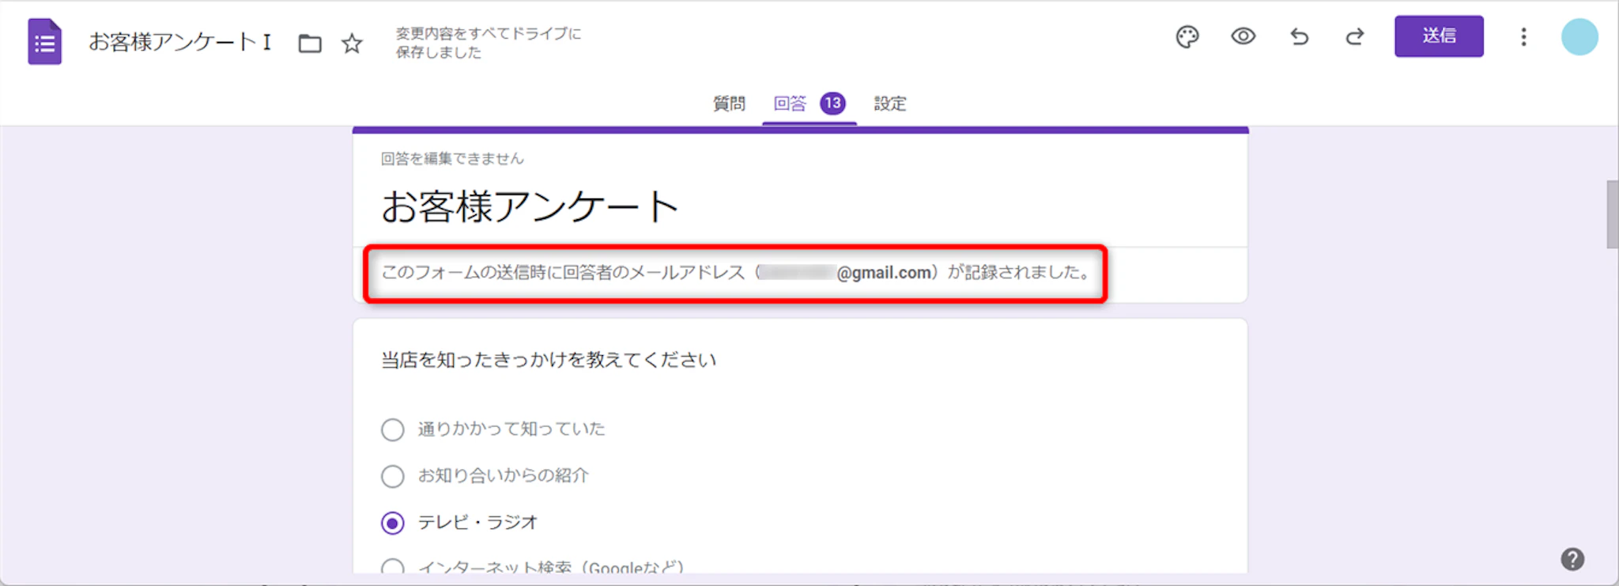Open the three-dot more options menu
The width and height of the screenshot is (1619, 586).
click(1523, 36)
